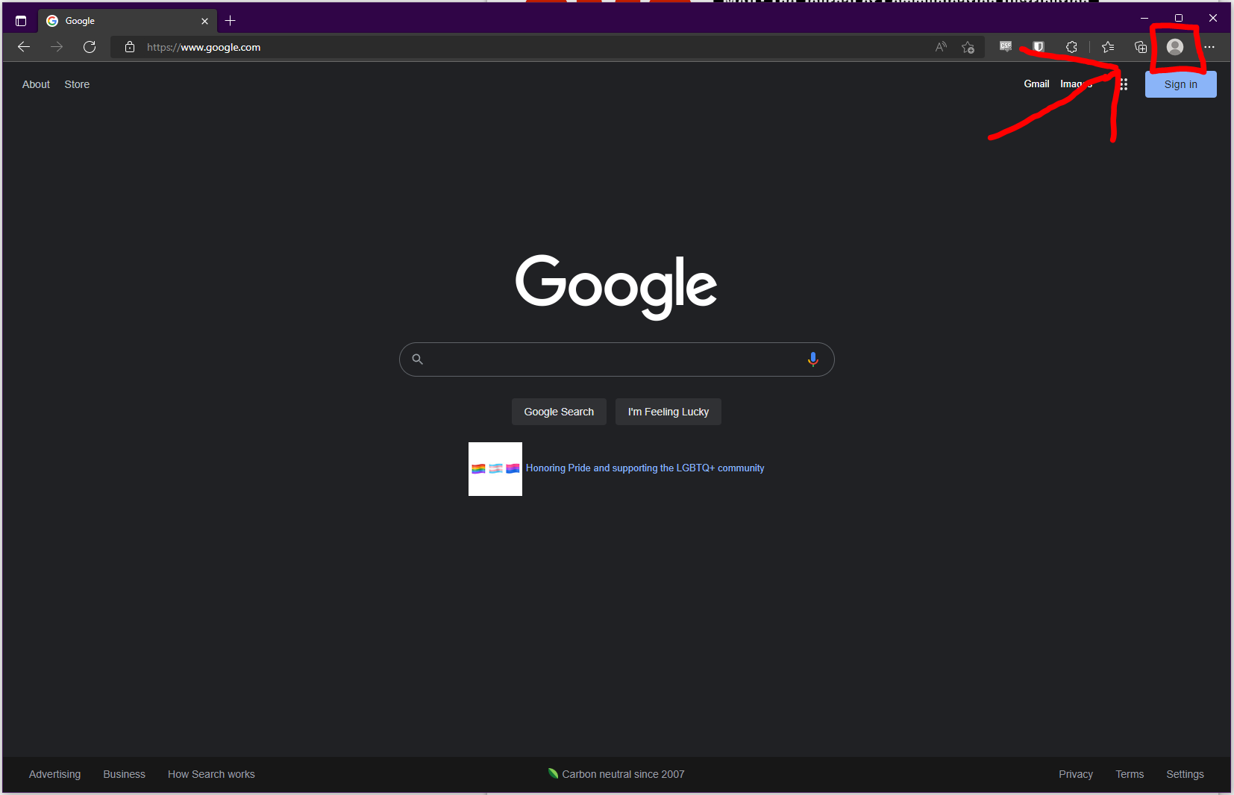Reload the Google page
This screenshot has height=795, width=1234.
pos(90,47)
